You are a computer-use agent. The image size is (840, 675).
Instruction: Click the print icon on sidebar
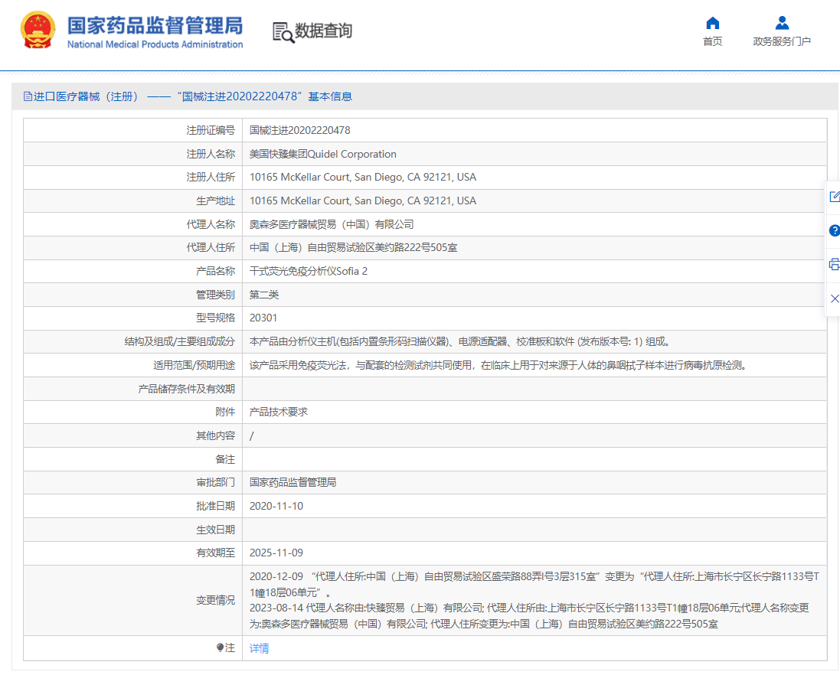click(x=834, y=265)
